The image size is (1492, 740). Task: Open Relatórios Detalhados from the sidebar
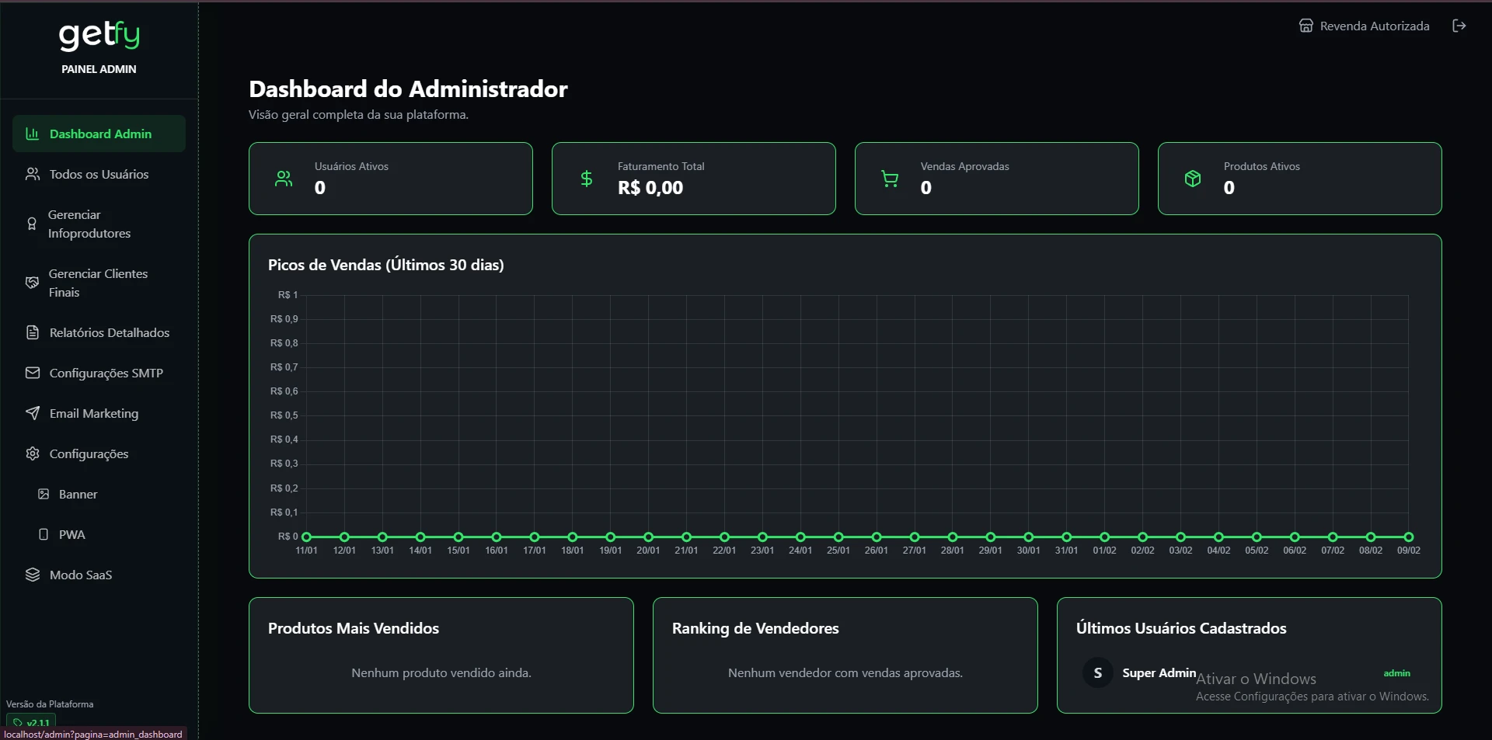pyautogui.click(x=109, y=332)
